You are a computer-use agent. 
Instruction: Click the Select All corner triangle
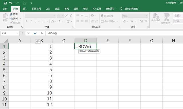coord(6,41)
